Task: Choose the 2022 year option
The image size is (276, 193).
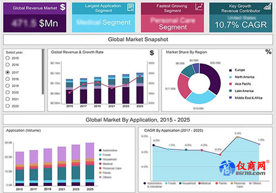Action: (x=8, y=106)
